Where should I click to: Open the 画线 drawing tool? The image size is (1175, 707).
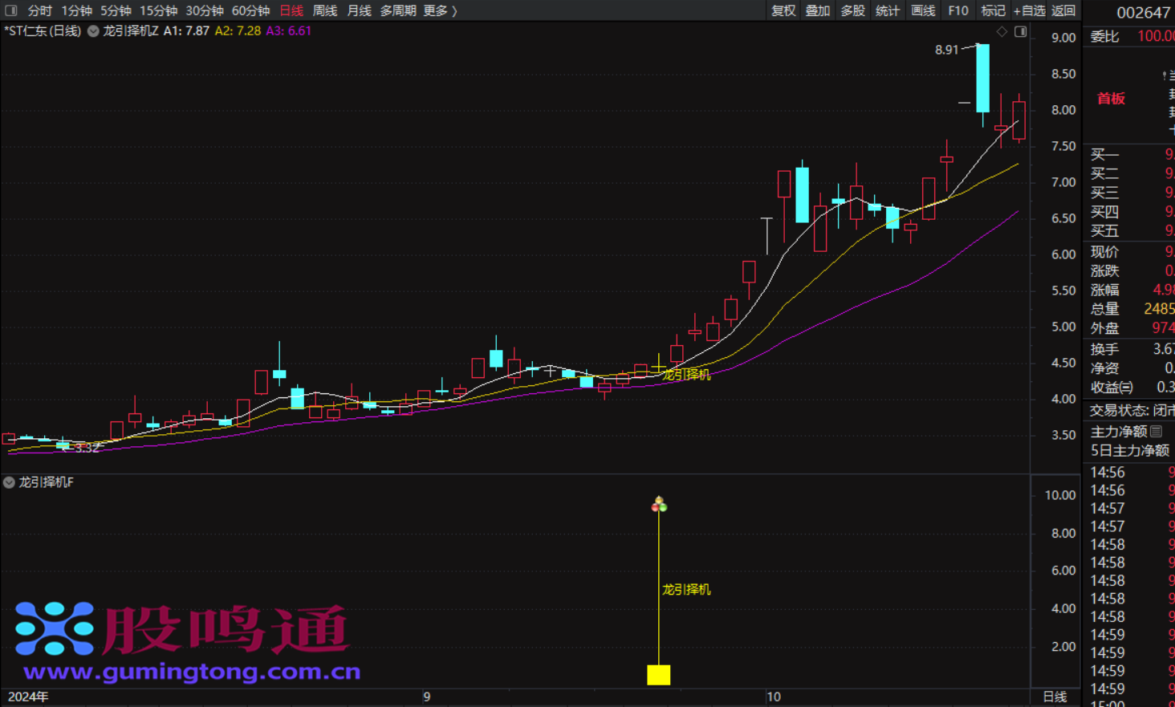coord(923,10)
